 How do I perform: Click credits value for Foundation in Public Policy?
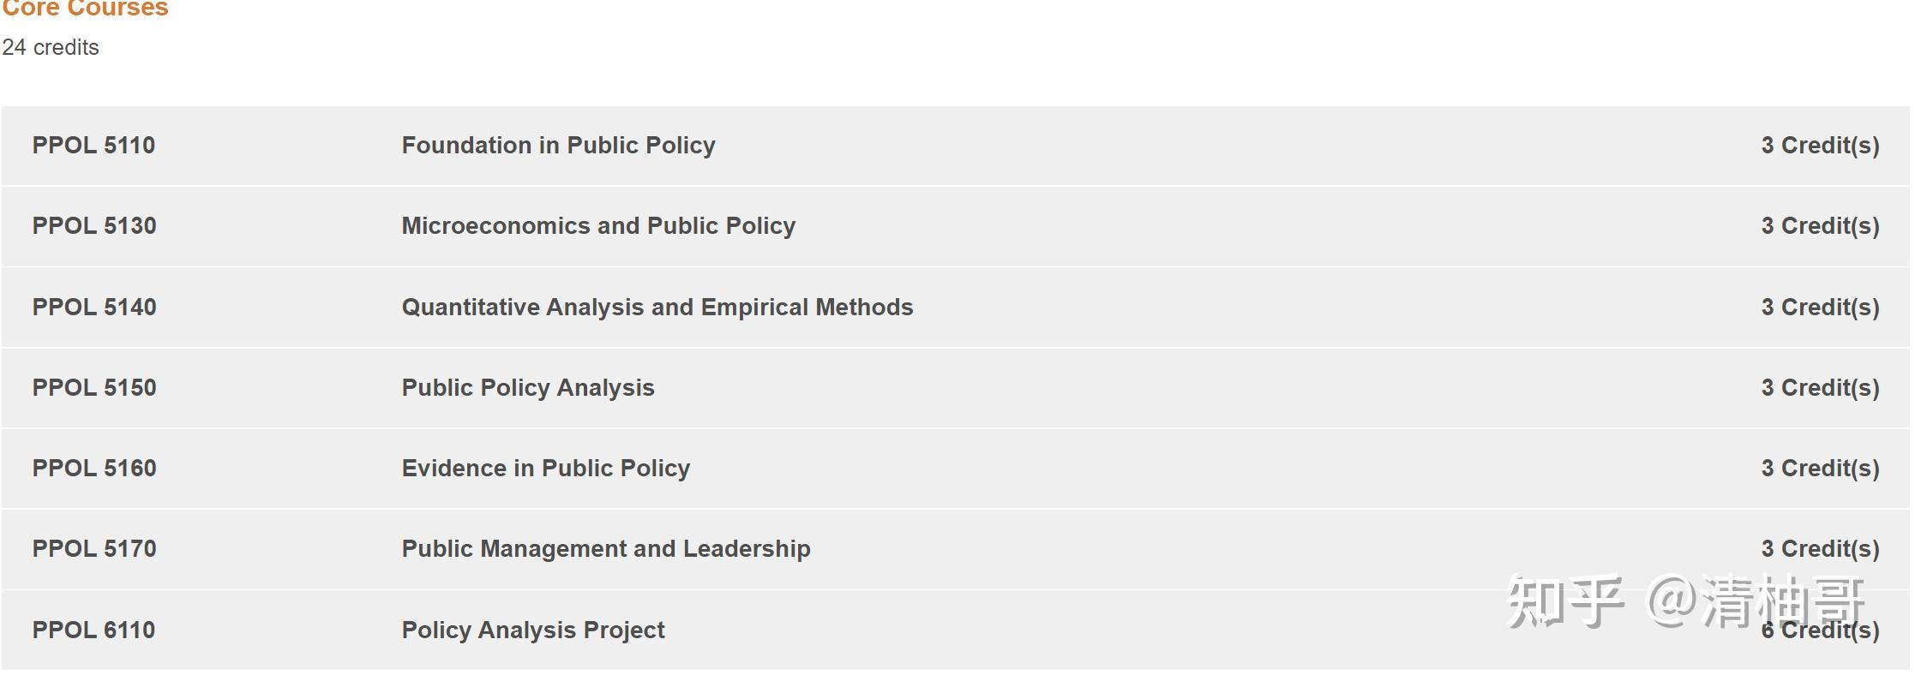click(x=1820, y=146)
